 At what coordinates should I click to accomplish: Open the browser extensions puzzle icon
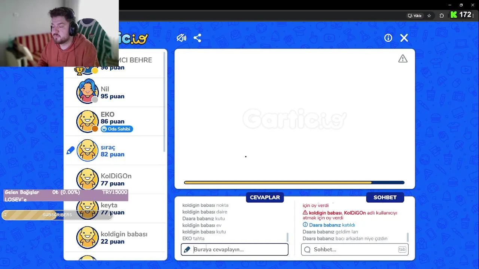click(442, 16)
